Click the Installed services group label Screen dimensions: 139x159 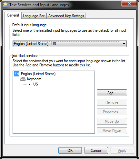25,56
